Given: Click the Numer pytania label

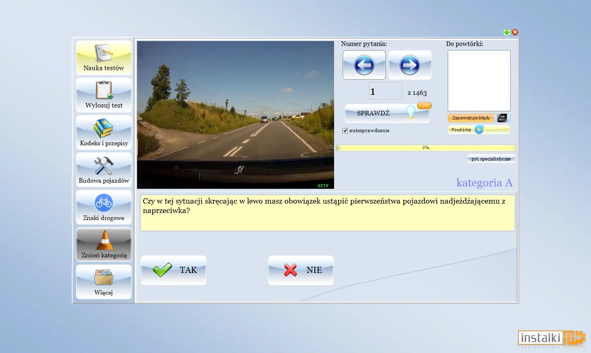Looking at the screenshot, I should [364, 44].
